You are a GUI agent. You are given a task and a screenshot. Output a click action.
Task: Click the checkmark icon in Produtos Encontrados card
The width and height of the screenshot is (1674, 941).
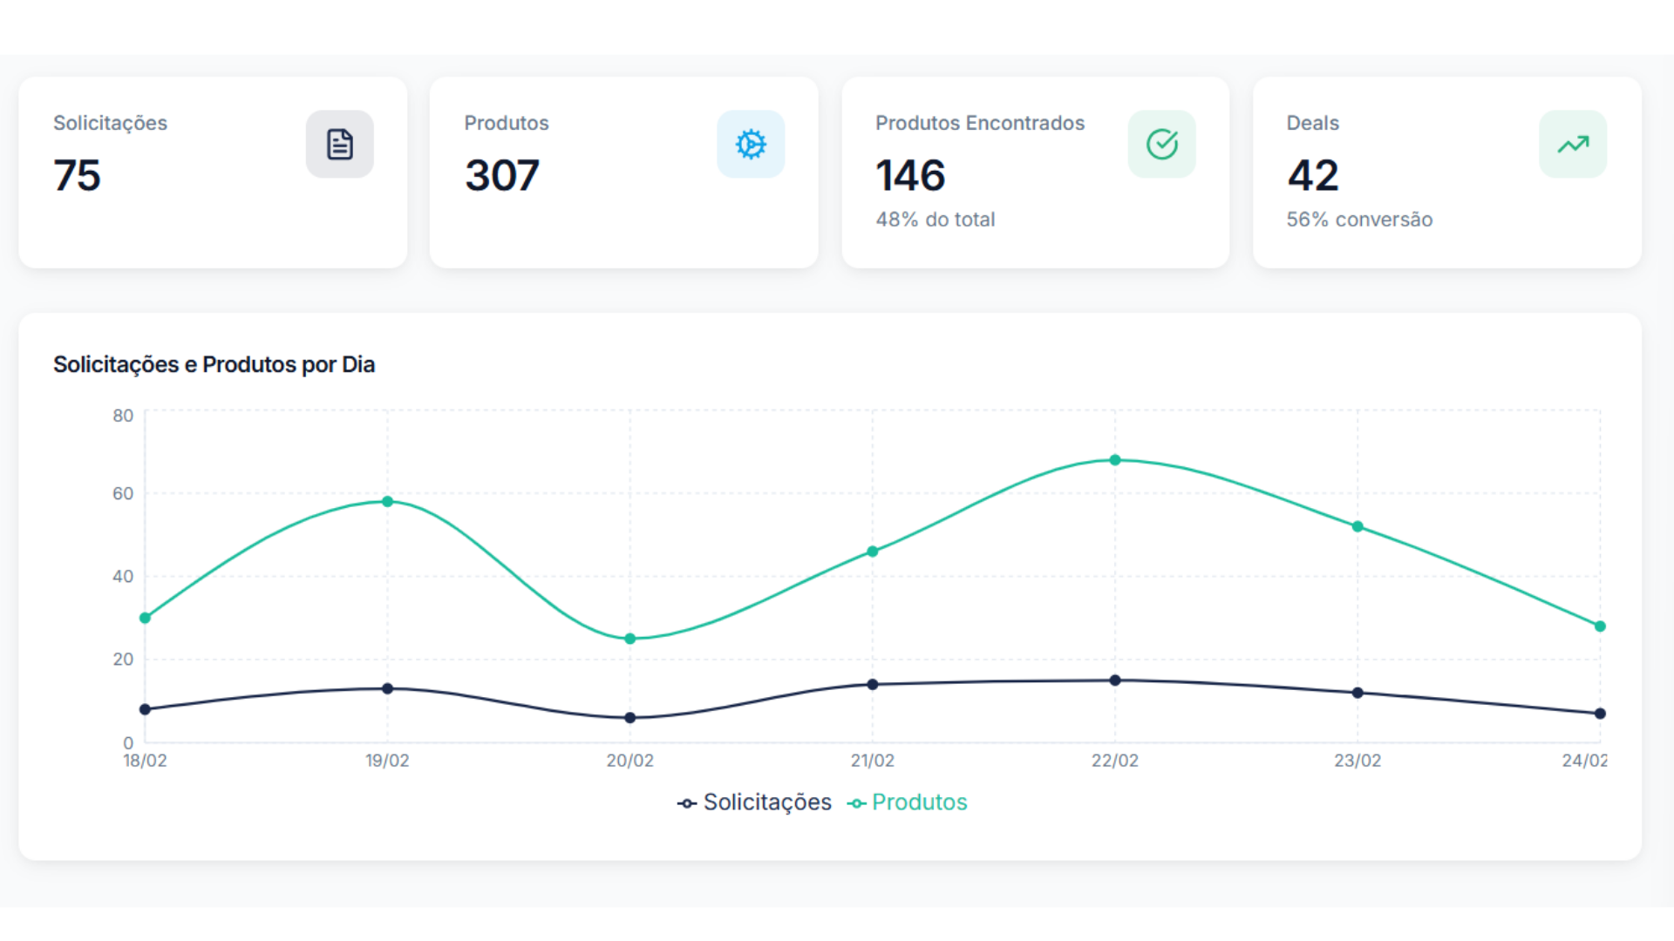1161,145
